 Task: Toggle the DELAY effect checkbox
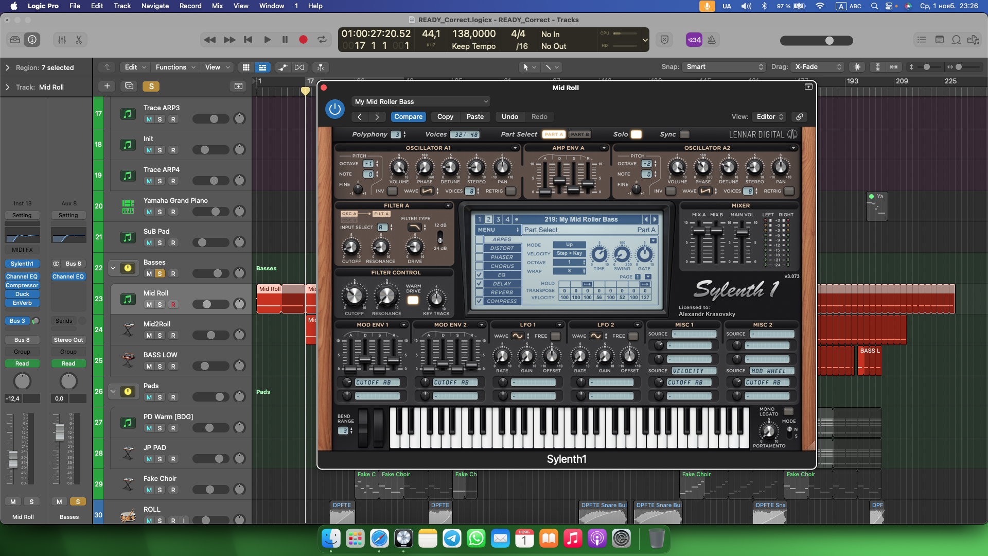coord(479,284)
